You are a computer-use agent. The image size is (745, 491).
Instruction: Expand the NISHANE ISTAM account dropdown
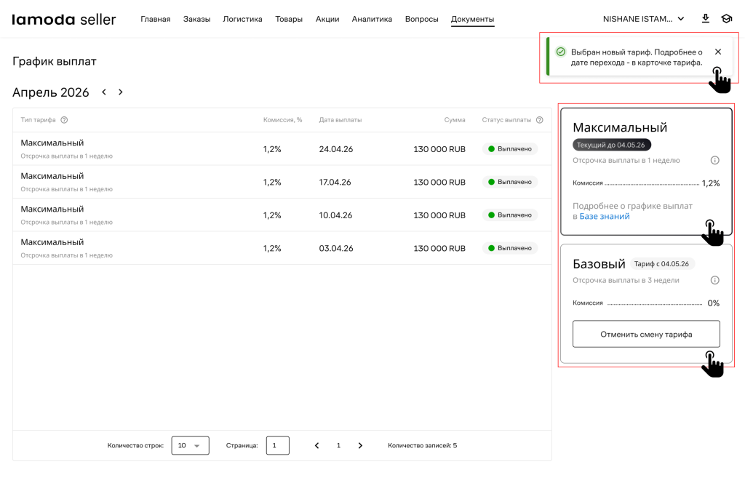[x=643, y=19]
